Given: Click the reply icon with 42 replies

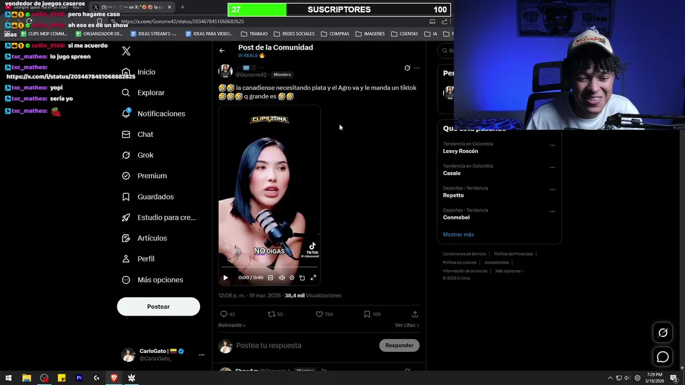Looking at the screenshot, I should tap(227, 314).
